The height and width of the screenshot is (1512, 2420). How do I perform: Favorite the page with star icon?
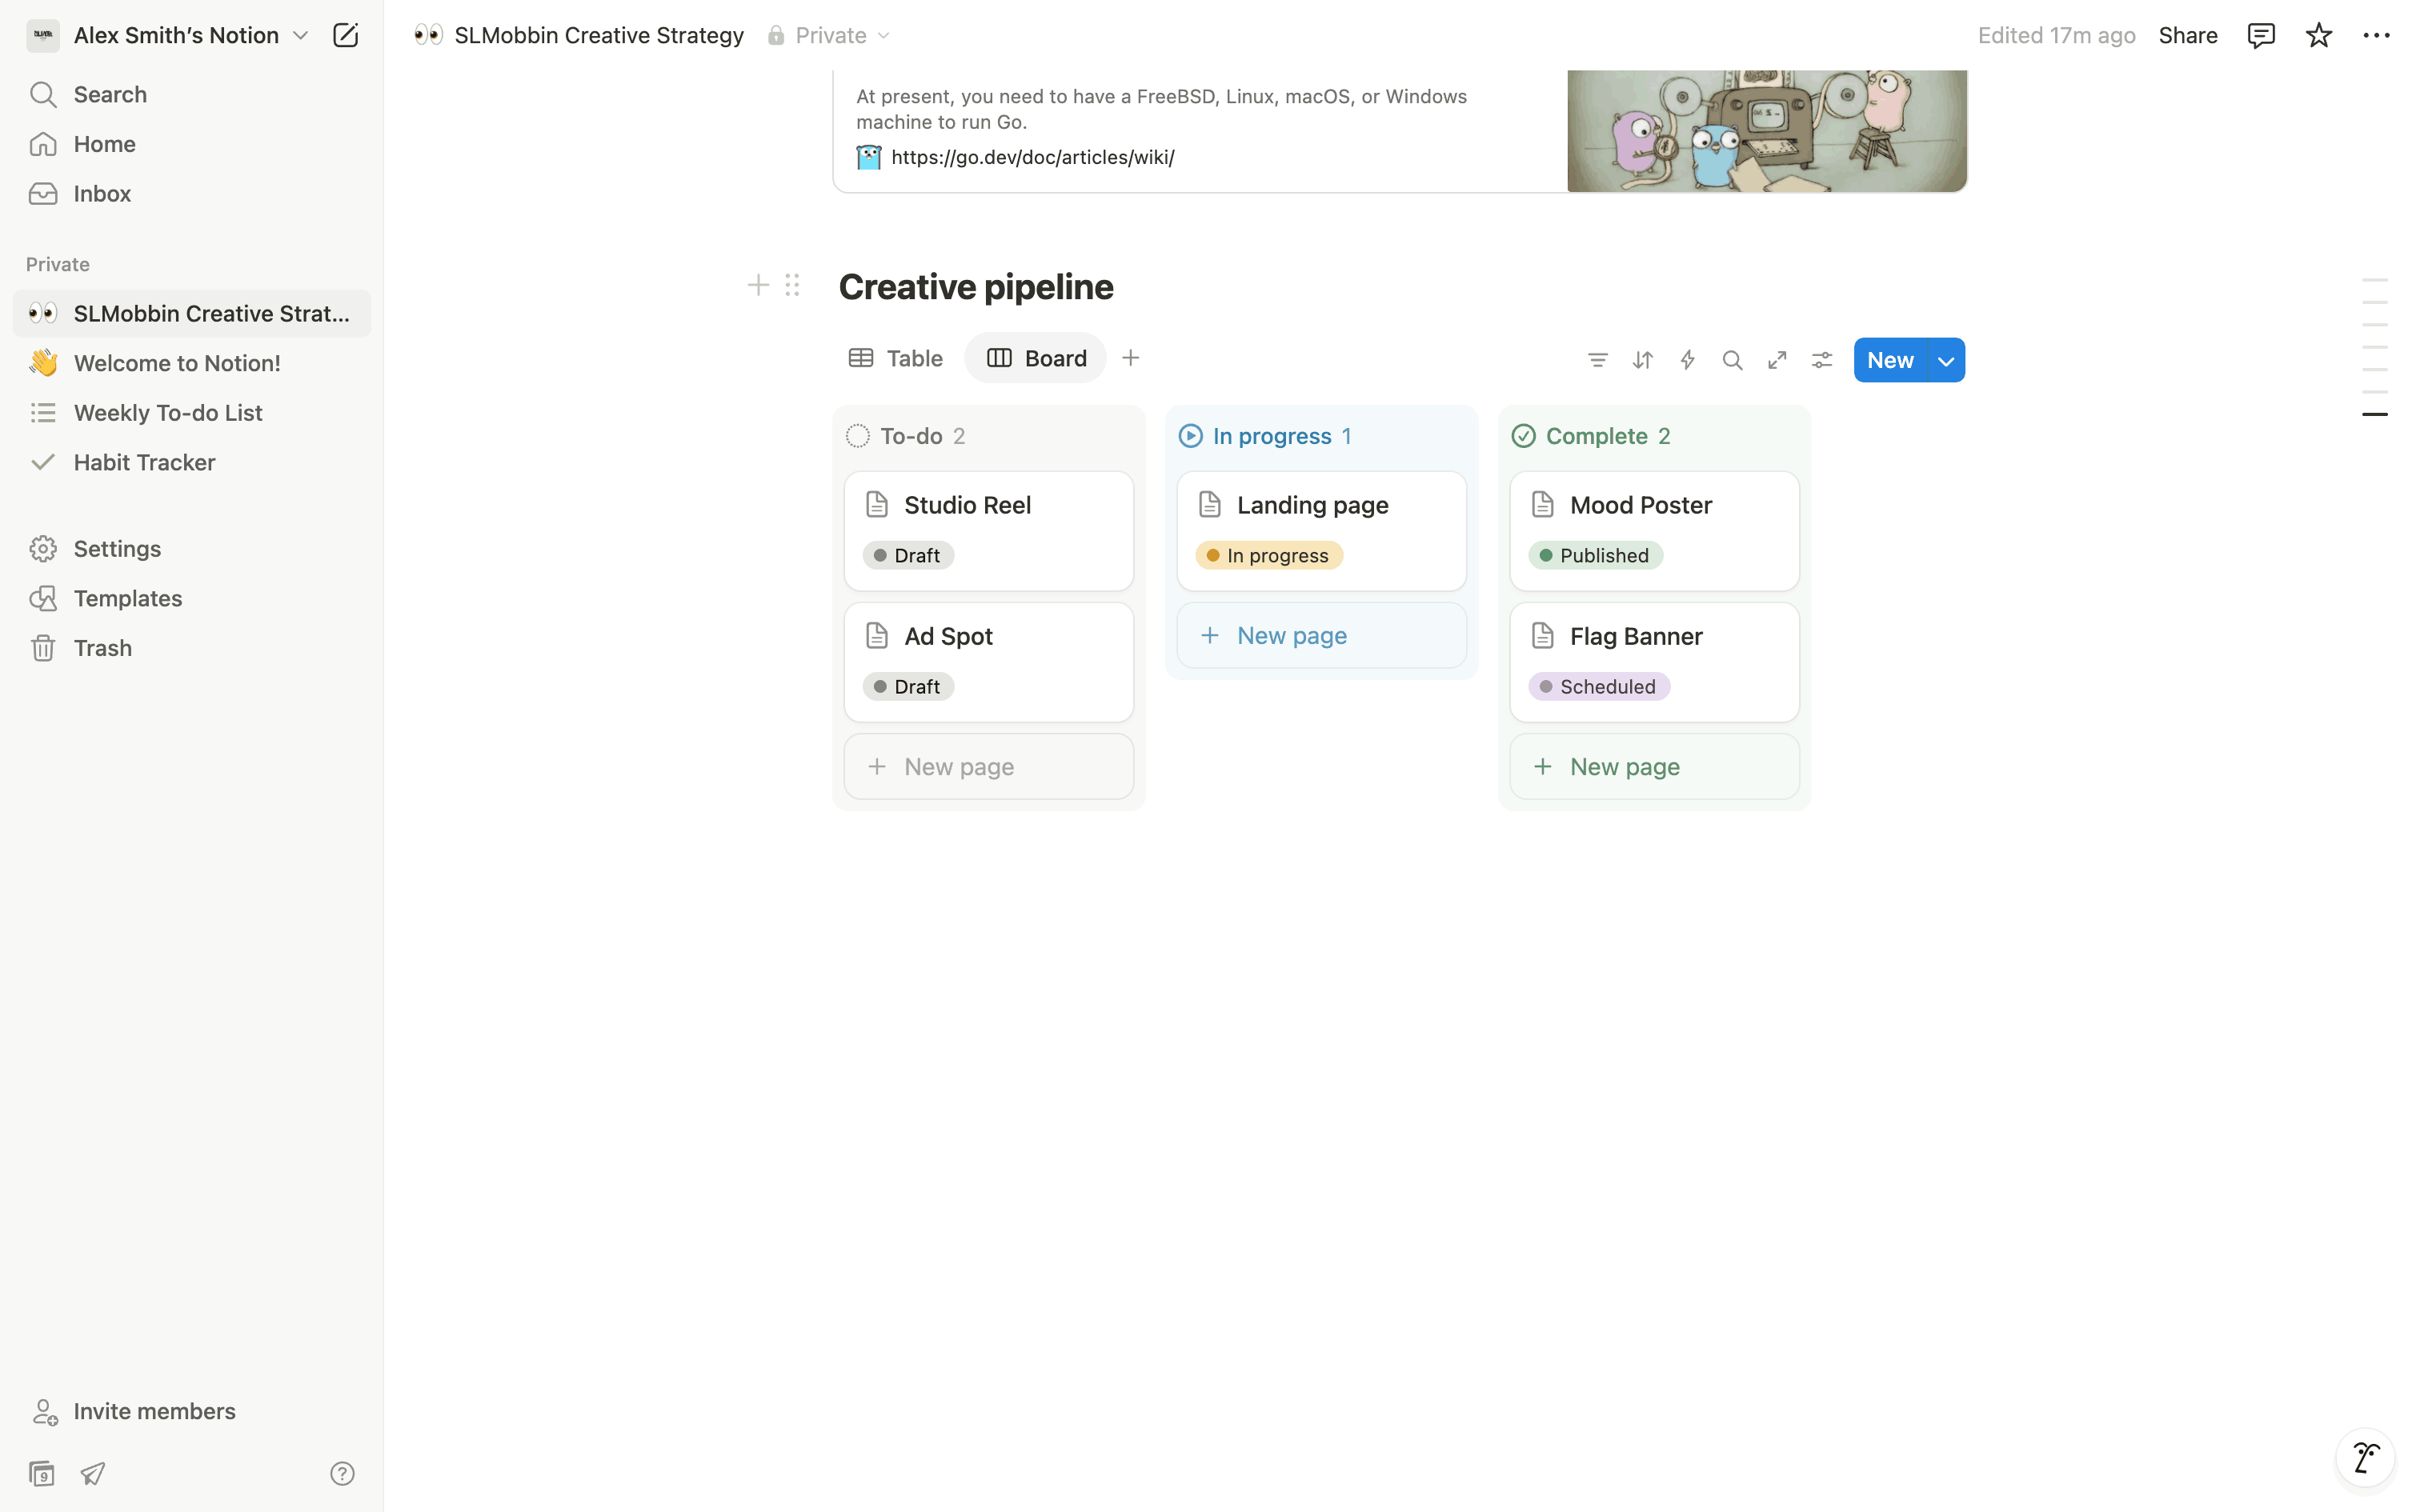[2318, 36]
